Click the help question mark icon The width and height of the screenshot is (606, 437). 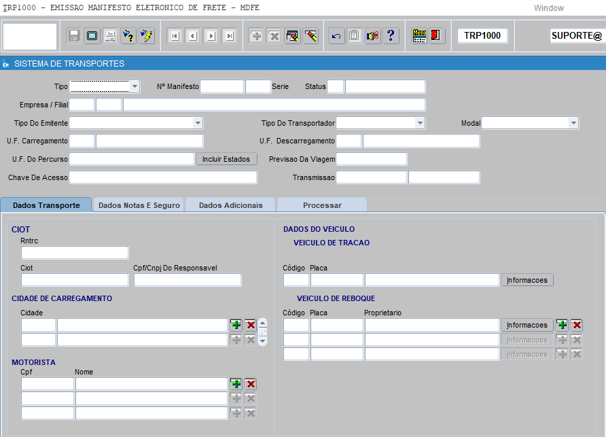(391, 36)
